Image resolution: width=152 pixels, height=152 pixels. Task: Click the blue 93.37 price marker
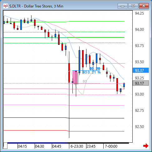click(141, 70)
